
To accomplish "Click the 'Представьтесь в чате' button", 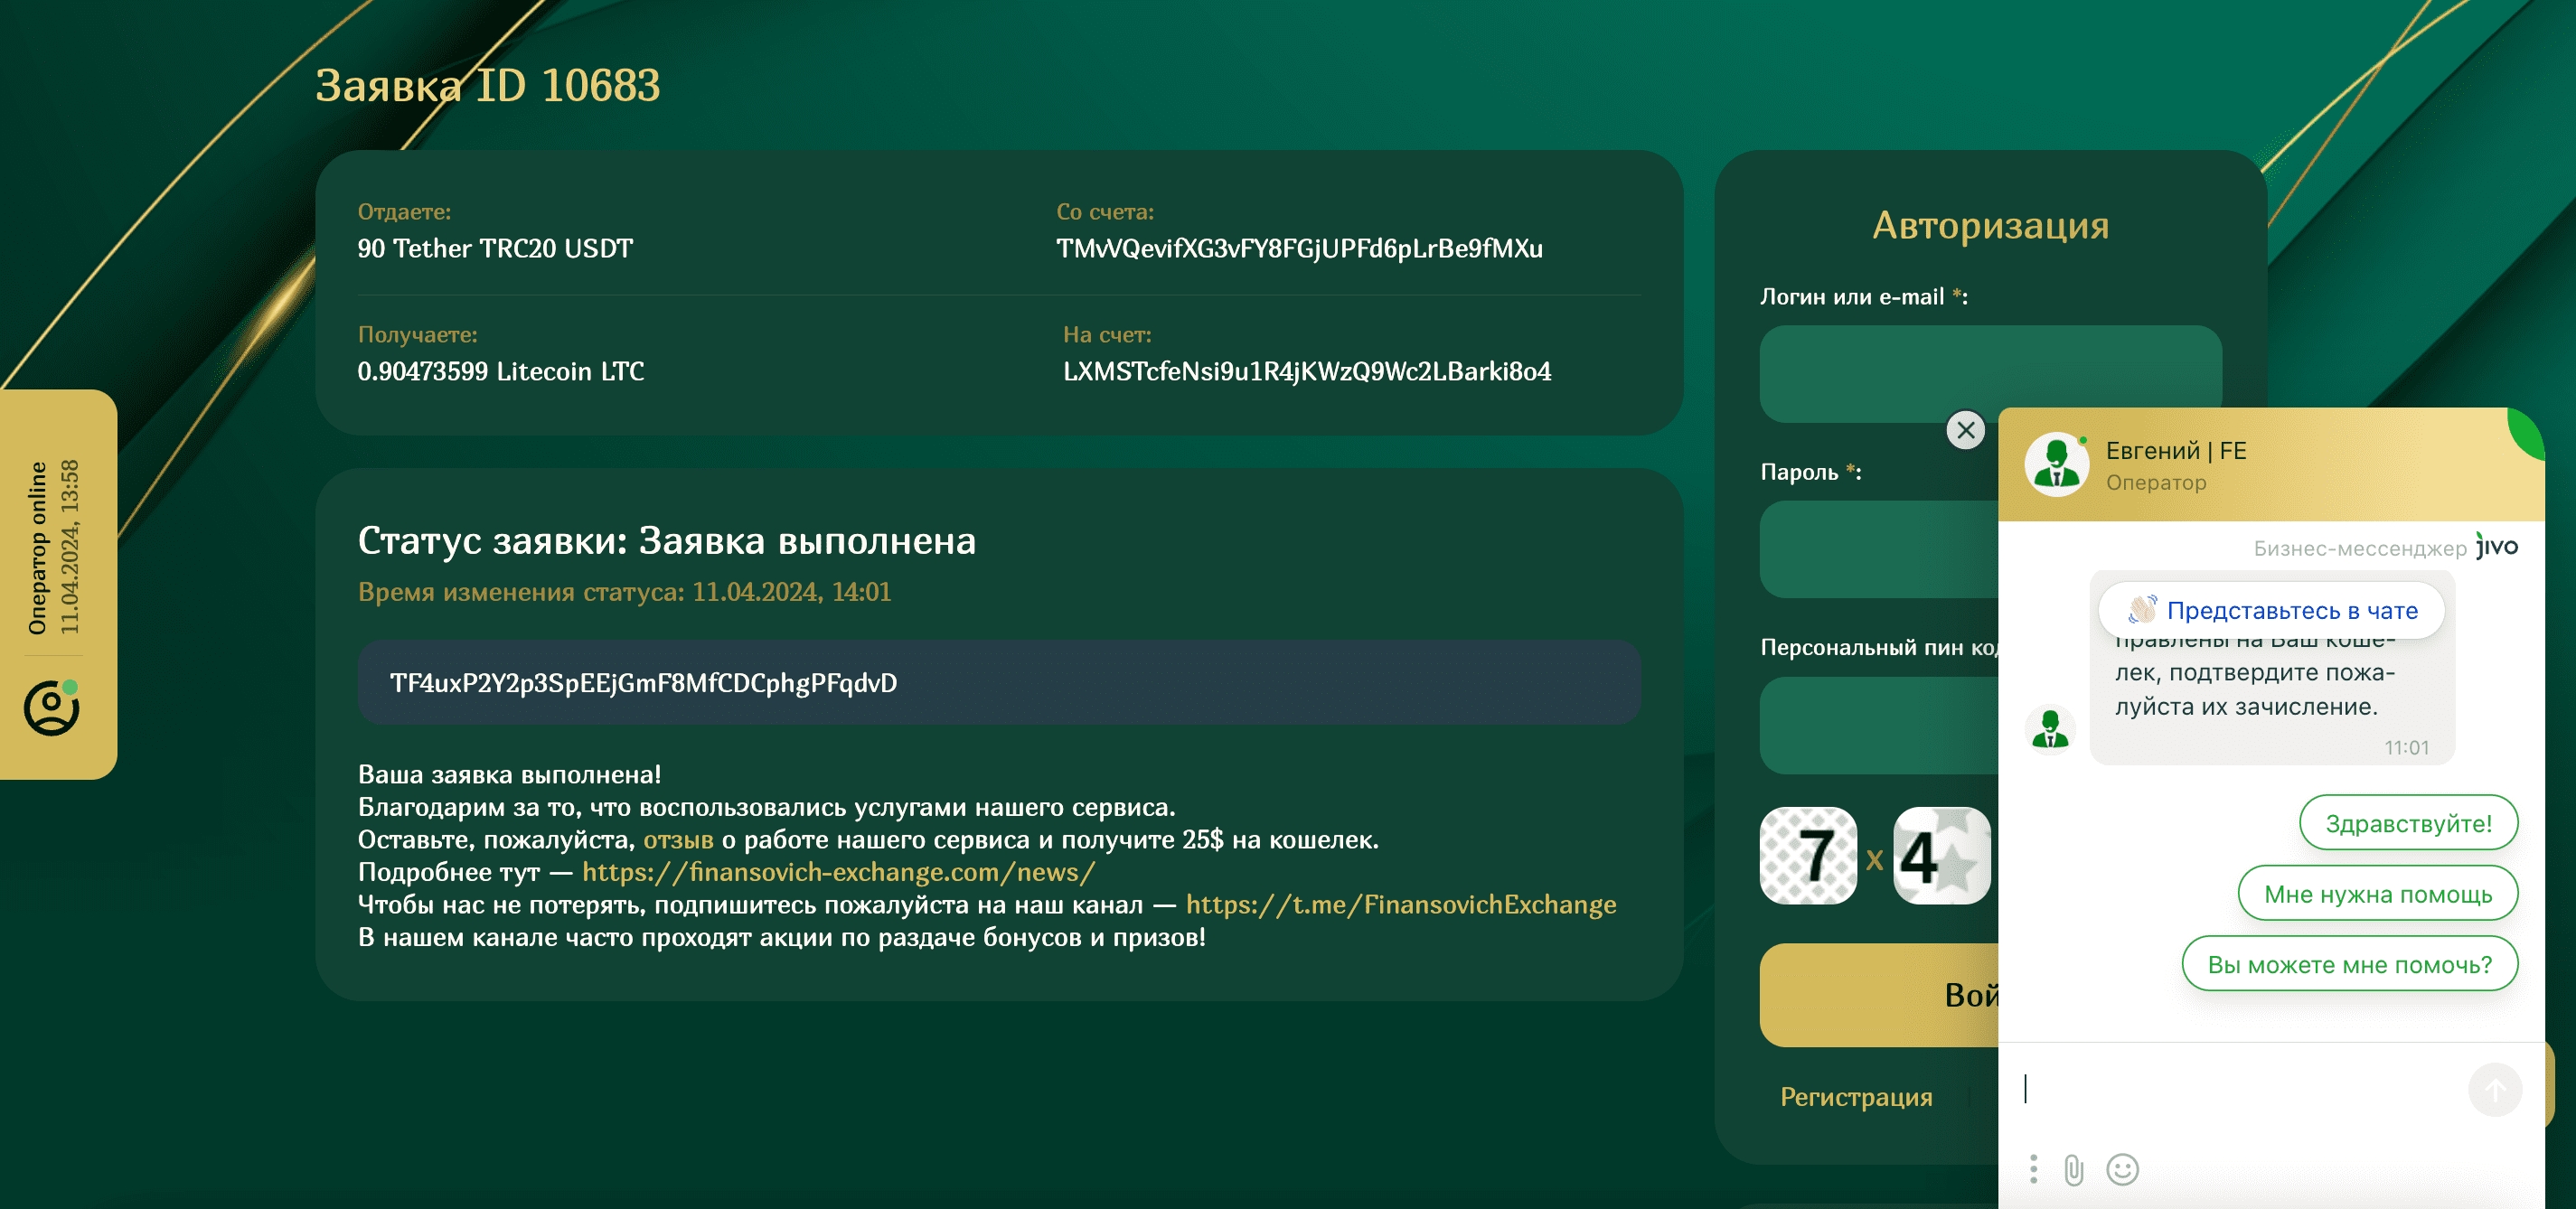I will click(x=2272, y=610).
